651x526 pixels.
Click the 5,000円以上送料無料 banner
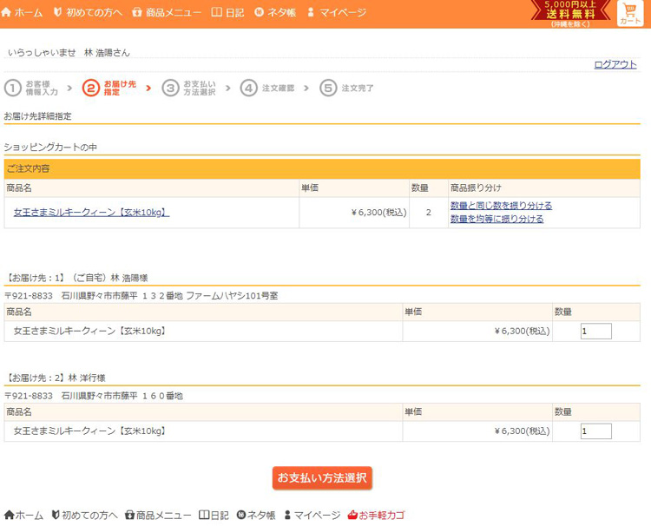click(570, 13)
